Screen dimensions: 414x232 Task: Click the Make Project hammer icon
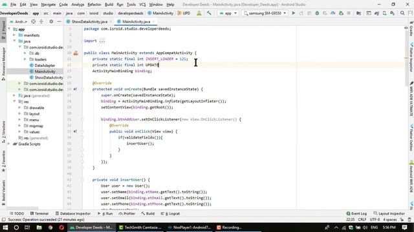209,13
